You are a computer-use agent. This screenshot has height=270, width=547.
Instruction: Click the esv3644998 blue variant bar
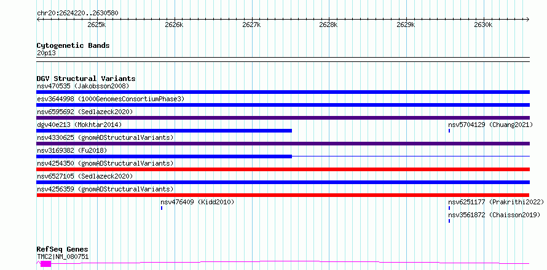283,105
